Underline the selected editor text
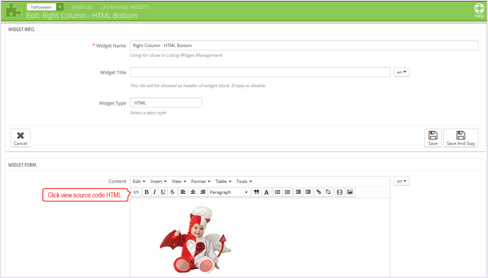The image size is (488, 278). pyautogui.click(x=163, y=192)
